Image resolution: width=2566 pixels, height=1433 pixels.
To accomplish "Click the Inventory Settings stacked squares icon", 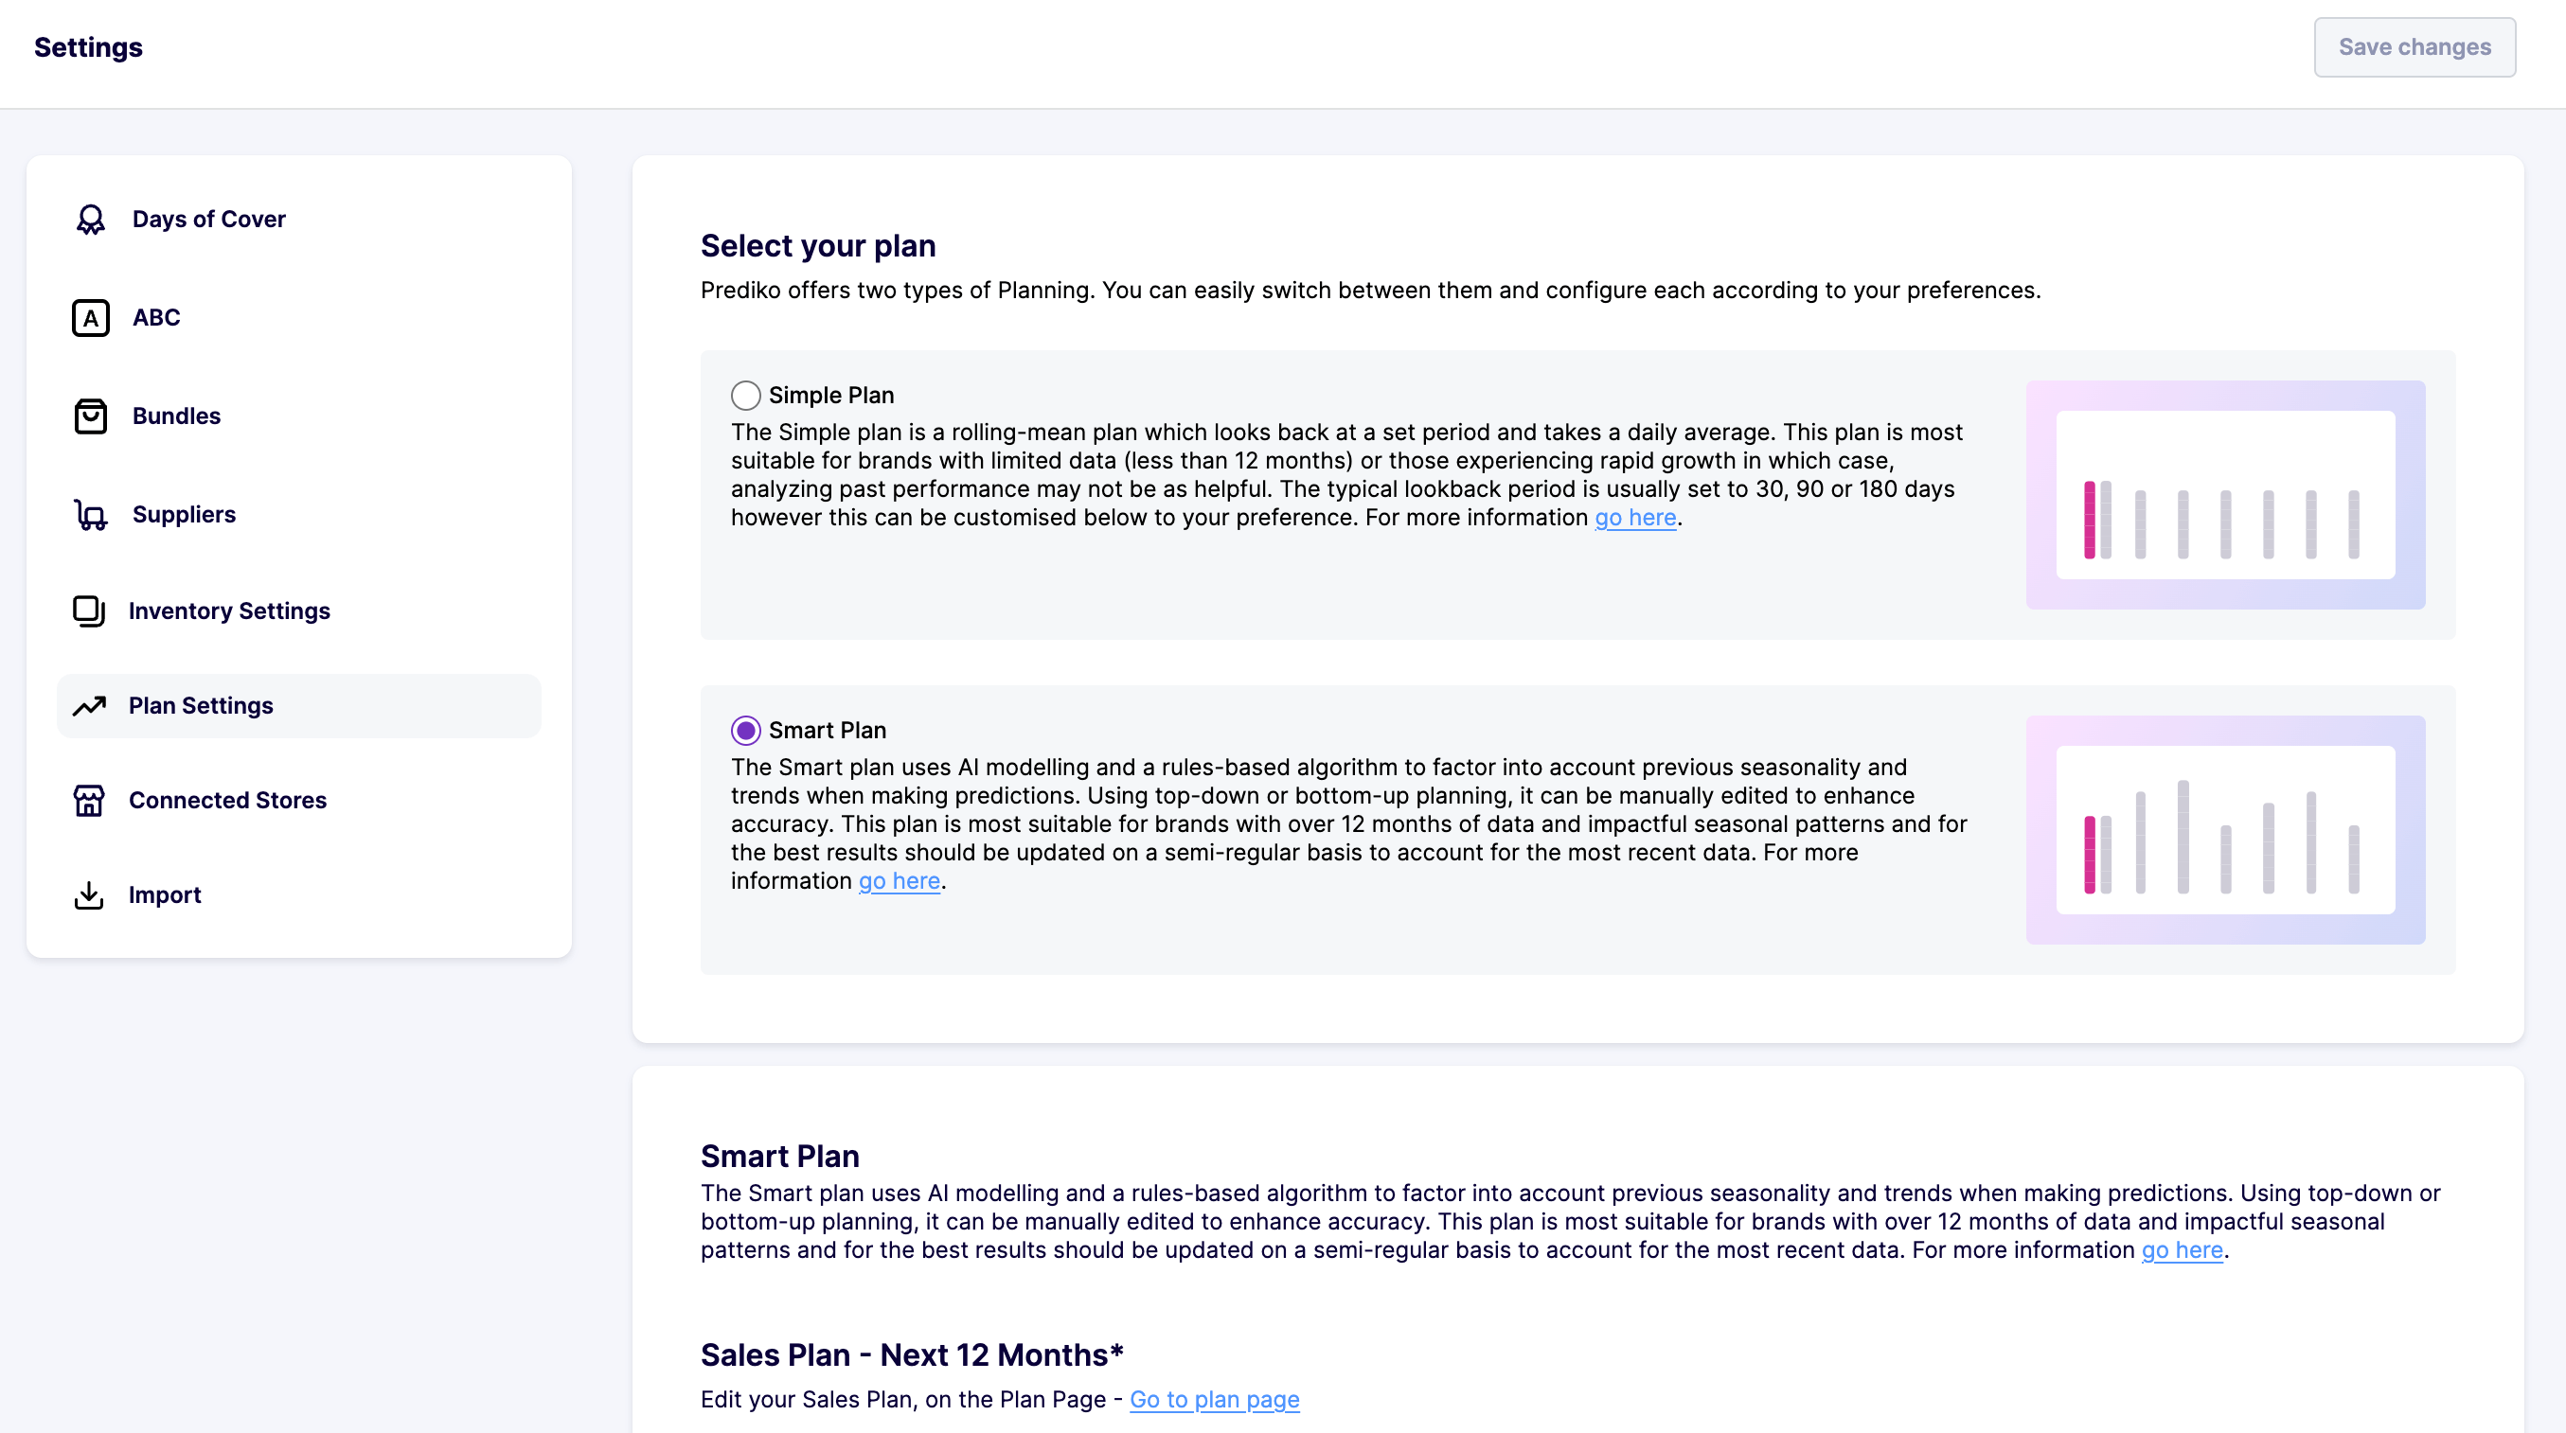I will click(x=89, y=610).
